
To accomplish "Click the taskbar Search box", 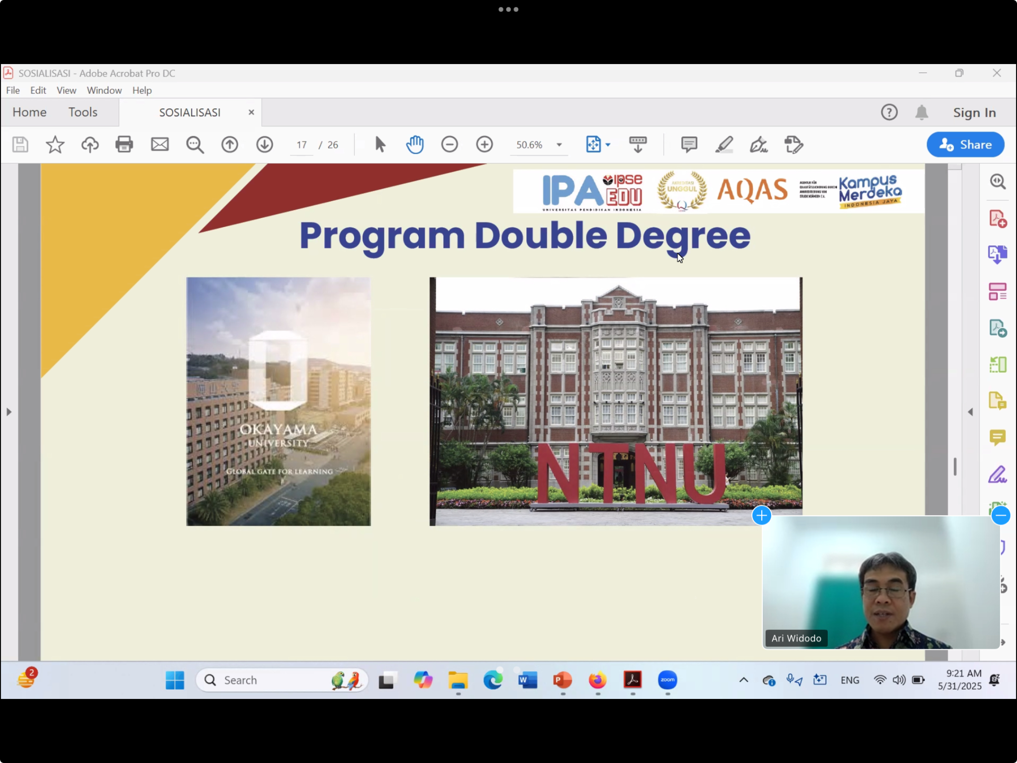I will tap(282, 680).
